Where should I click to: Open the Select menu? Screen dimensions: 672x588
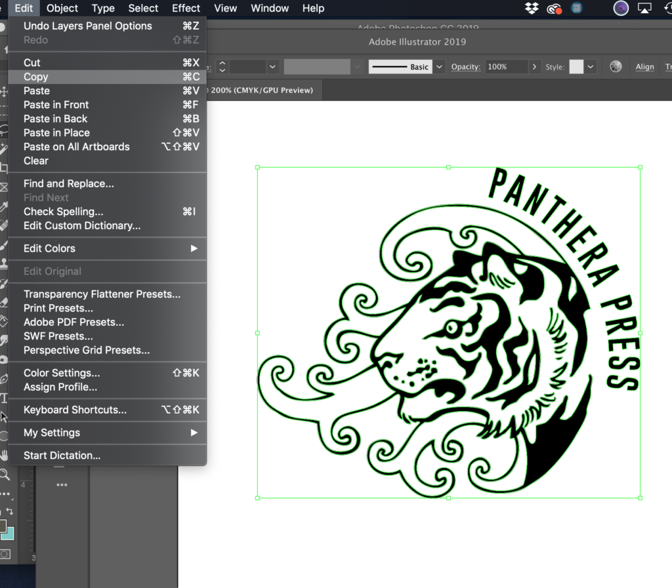pos(143,8)
